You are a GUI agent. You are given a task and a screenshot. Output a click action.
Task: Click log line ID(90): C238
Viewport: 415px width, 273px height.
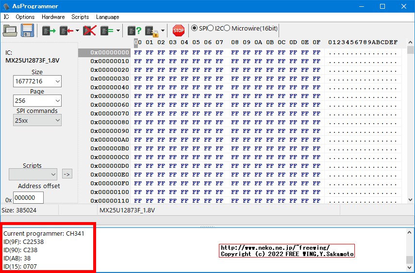pyautogui.click(x=20, y=250)
